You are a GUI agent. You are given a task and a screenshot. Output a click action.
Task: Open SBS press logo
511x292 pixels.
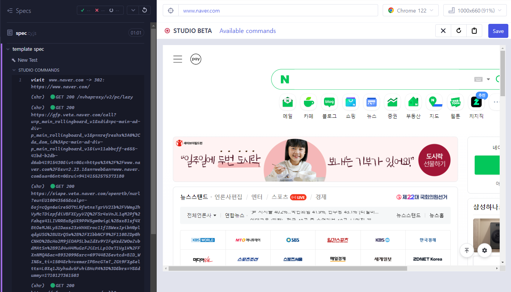click(293, 240)
